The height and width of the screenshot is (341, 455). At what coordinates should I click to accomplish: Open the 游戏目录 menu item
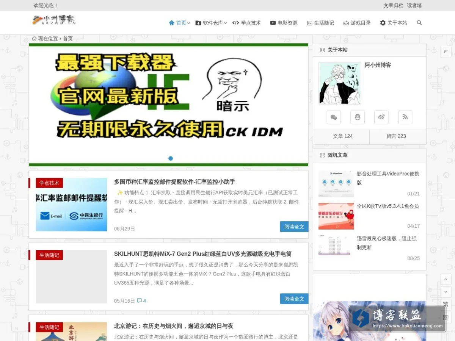click(x=357, y=23)
